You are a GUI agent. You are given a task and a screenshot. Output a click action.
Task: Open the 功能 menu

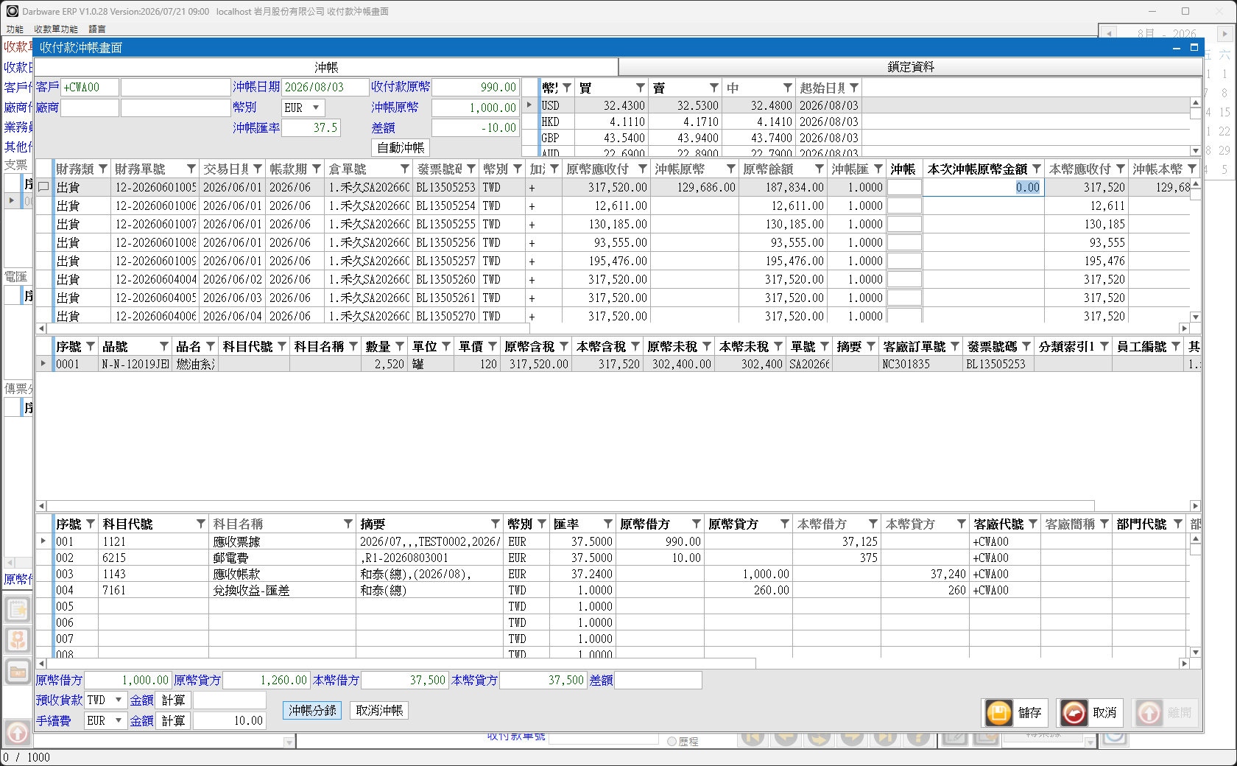[x=15, y=29]
